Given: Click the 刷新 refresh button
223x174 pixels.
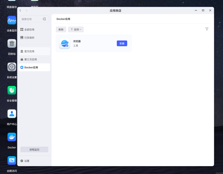Looking at the screenshot, I should click(x=61, y=29).
